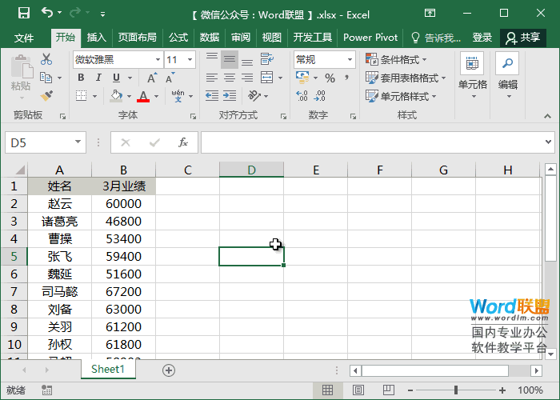Align text left
Viewport: 560px width, 400px height.
tap(212, 78)
